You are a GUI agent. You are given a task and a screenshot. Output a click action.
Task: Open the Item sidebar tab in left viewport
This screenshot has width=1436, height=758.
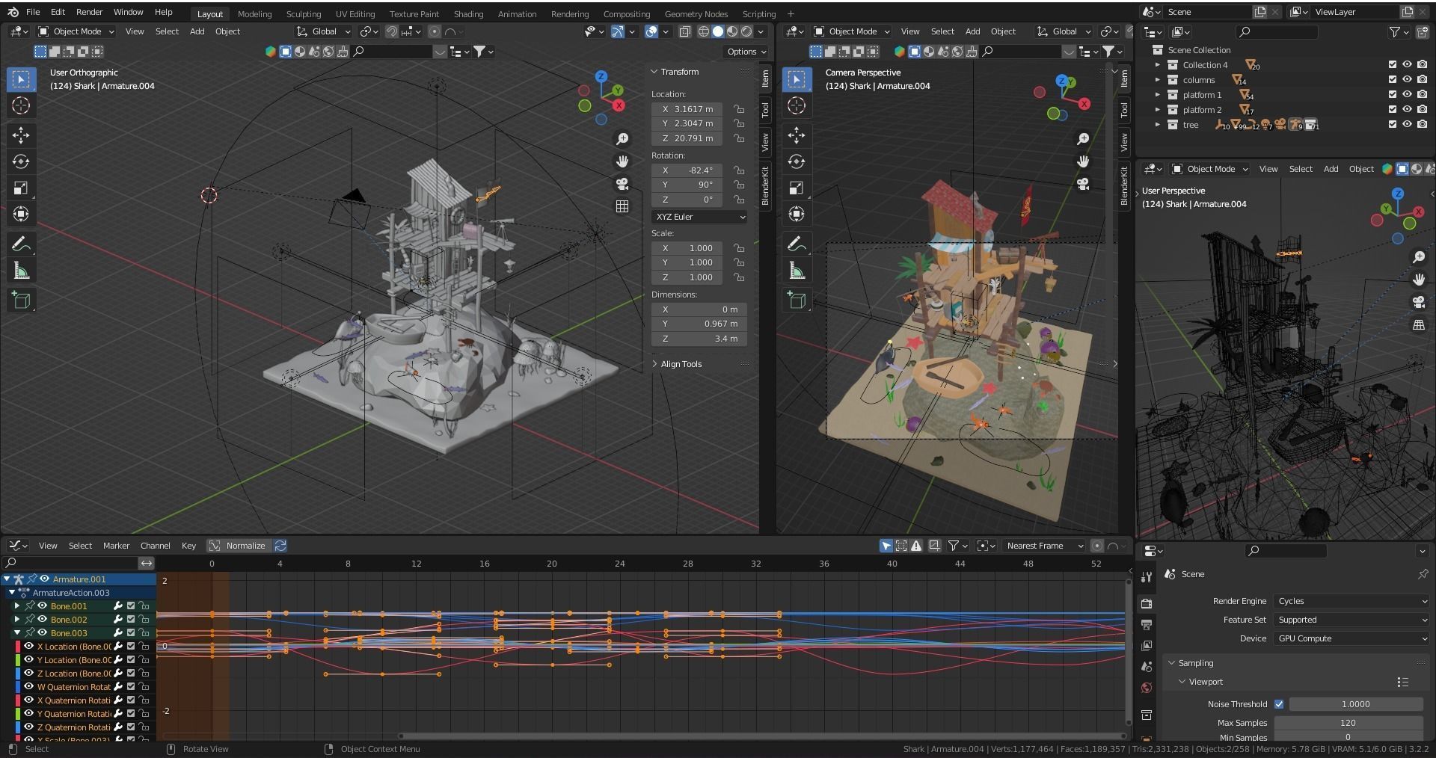coord(765,78)
